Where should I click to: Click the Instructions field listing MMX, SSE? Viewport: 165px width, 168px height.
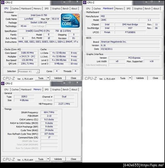pyautogui.click(x=48, y=43)
